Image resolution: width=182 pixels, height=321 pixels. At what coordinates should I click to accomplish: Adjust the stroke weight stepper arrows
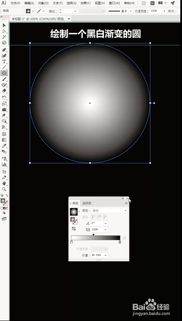pyautogui.click(x=61, y=11)
